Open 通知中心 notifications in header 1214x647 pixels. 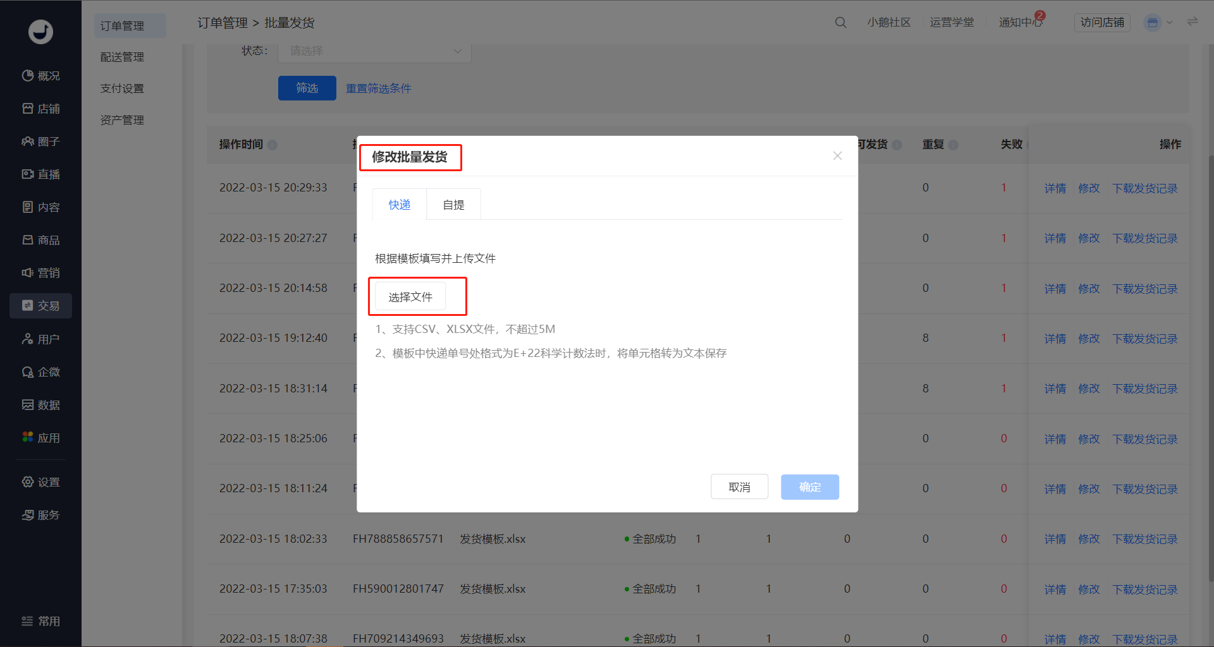pyautogui.click(x=1021, y=23)
